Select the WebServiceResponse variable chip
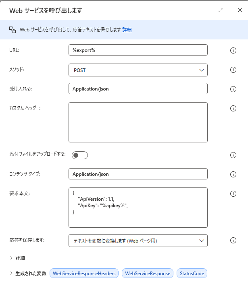The width and height of the screenshot is (248, 282). pos(148,274)
